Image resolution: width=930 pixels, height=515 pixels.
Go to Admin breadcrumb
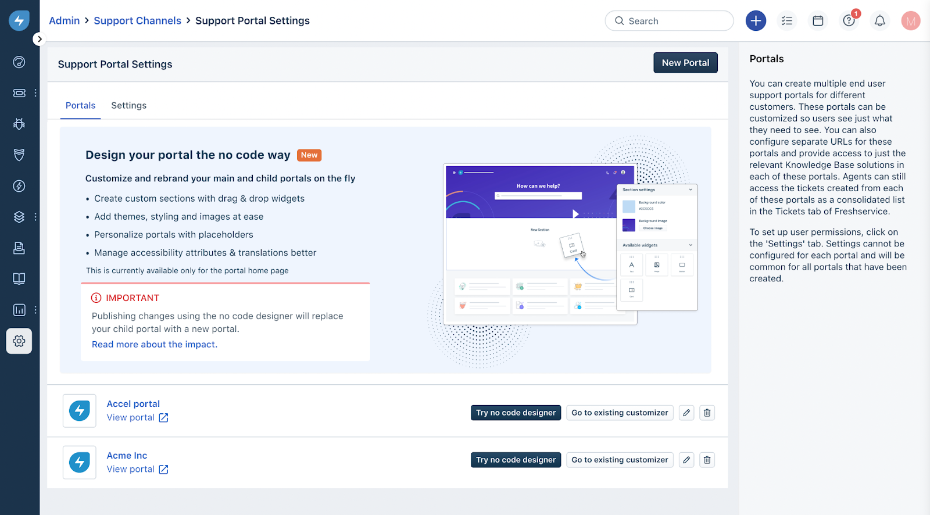click(65, 21)
